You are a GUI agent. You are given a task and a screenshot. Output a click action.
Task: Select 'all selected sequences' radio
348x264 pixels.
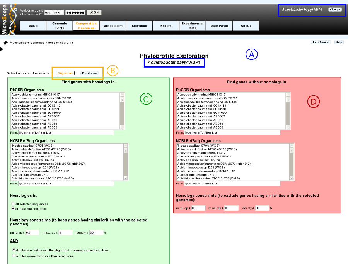(x=13, y=203)
